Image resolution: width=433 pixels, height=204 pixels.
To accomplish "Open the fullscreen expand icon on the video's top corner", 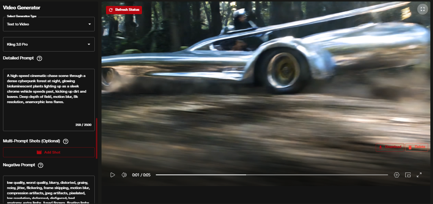I will coord(422,9).
